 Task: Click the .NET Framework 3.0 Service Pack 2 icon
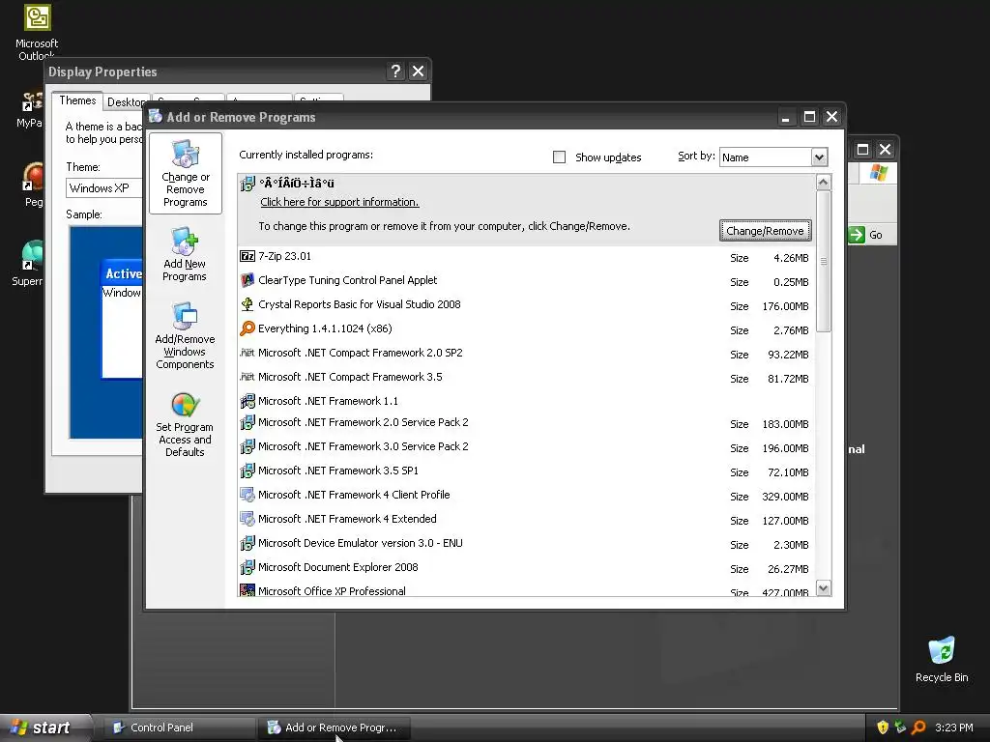247,446
